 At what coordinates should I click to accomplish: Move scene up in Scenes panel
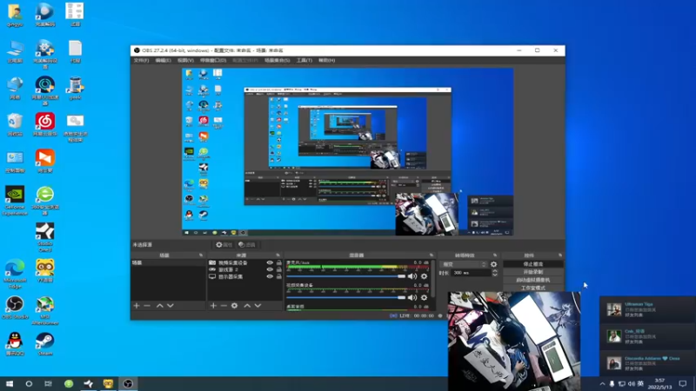click(x=160, y=306)
